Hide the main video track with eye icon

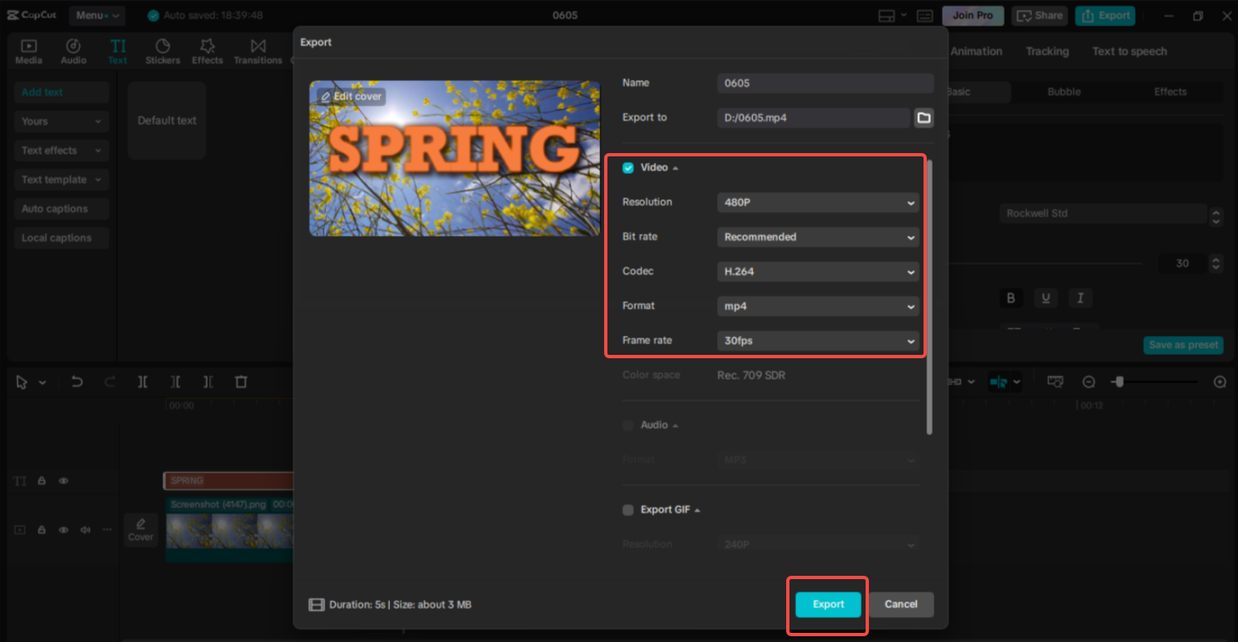tap(64, 529)
